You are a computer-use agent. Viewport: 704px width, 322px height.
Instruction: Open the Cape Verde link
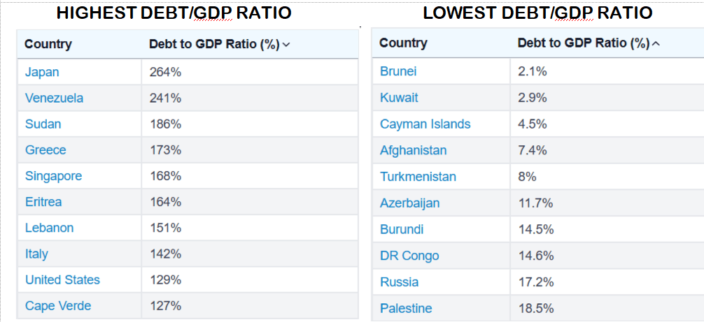(x=58, y=306)
